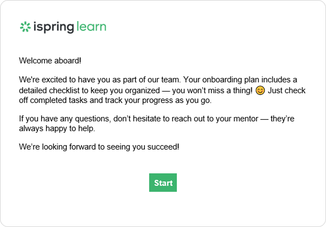Viewport: 326px width, 227px height.
Task: Click the green iSpring sunburst logo icon
Action: [x=25, y=27]
